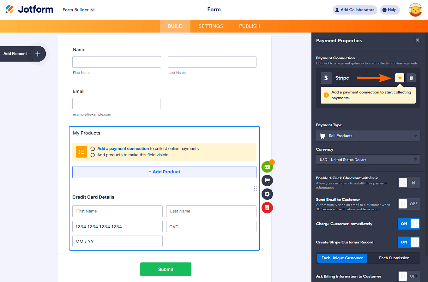This screenshot has height=282, width=428.
Task: Select Each Submission option
Action: [394, 258]
